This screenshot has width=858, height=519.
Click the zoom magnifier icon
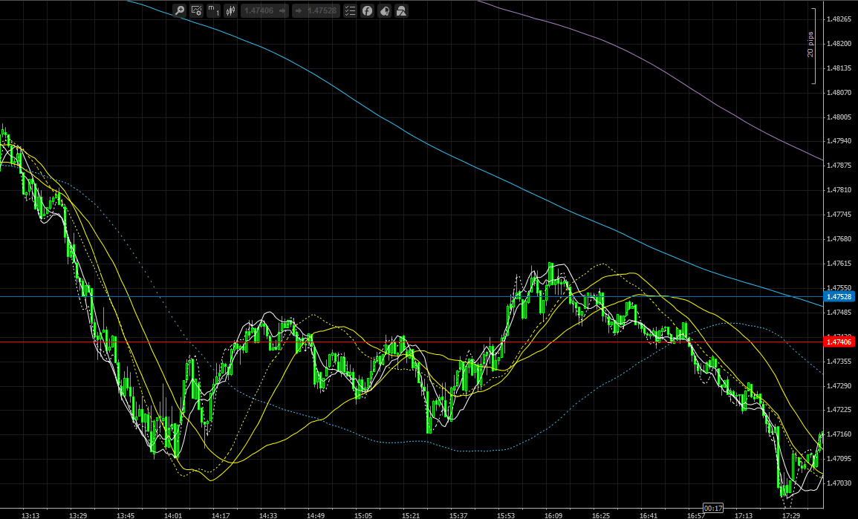179,10
